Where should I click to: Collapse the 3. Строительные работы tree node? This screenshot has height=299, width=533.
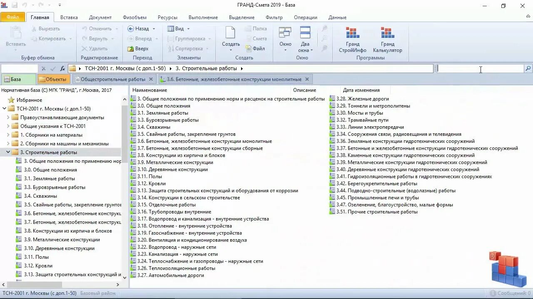pyautogui.click(x=8, y=152)
